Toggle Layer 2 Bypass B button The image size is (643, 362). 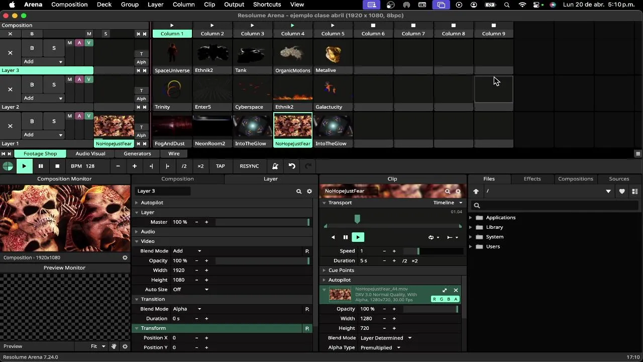(x=32, y=85)
